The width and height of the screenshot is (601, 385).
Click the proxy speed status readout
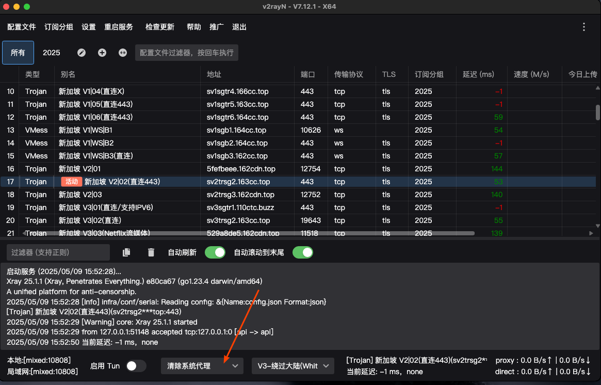(x=543, y=360)
